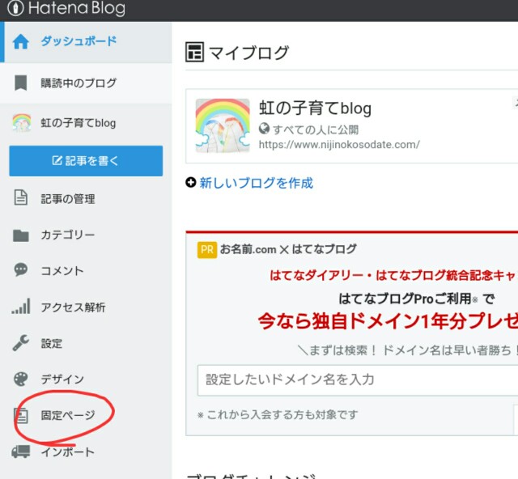Click the マイブログ layout icon
This screenshot has width=518, height=479.
[x=194, y=52]
